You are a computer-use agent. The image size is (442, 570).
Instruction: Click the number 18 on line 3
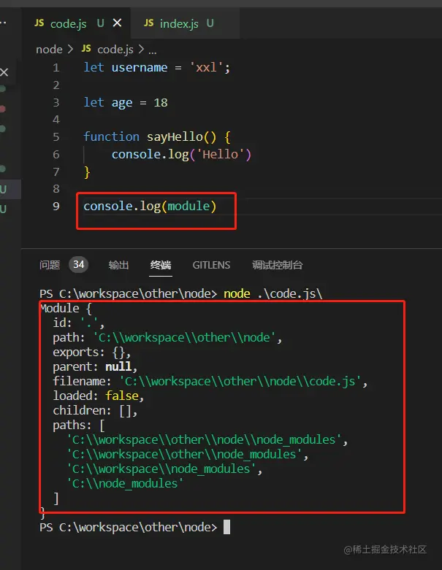tap(161, 102)
